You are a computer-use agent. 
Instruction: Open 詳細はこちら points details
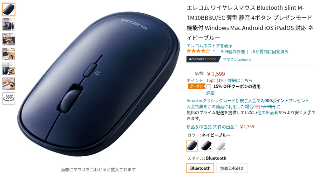[x=240, y=80]
